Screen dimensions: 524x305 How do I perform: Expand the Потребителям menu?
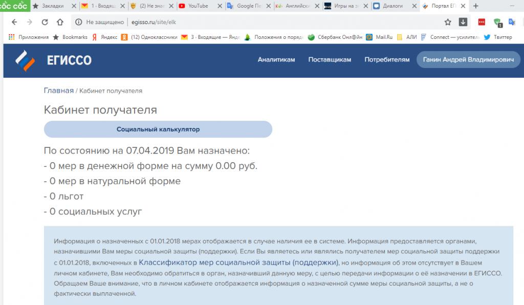(387, 60)
